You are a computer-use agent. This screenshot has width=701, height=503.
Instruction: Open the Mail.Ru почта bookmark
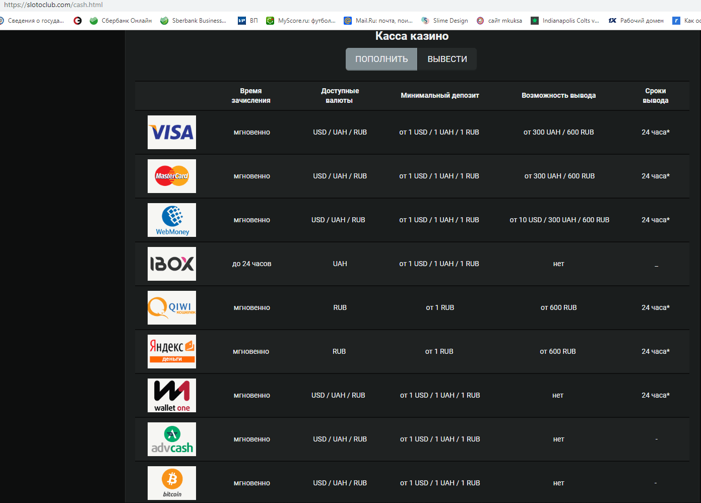click(378, 21)
